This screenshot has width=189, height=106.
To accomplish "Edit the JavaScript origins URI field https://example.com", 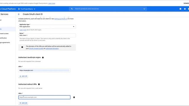I will [x=44, y=70].
